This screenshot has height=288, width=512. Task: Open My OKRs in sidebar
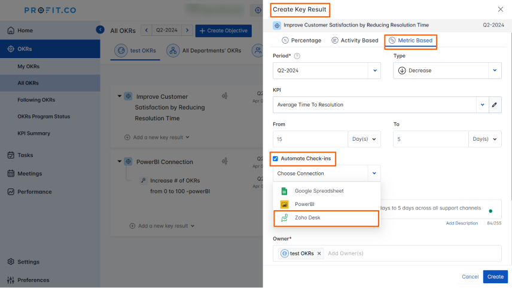tap(28, 66)
